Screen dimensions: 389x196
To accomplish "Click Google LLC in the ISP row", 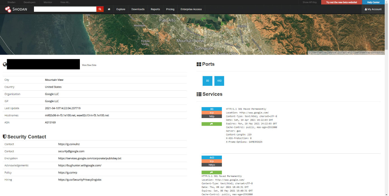I will coord(52,101).
